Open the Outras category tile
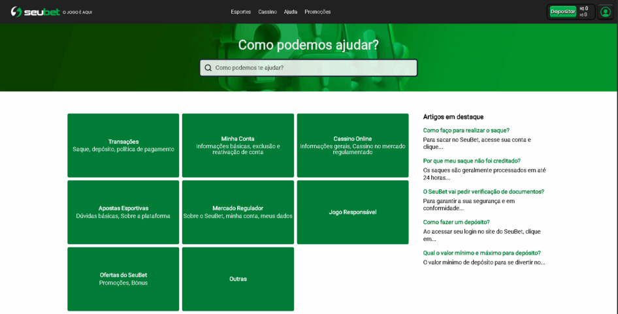 [238, 279]
